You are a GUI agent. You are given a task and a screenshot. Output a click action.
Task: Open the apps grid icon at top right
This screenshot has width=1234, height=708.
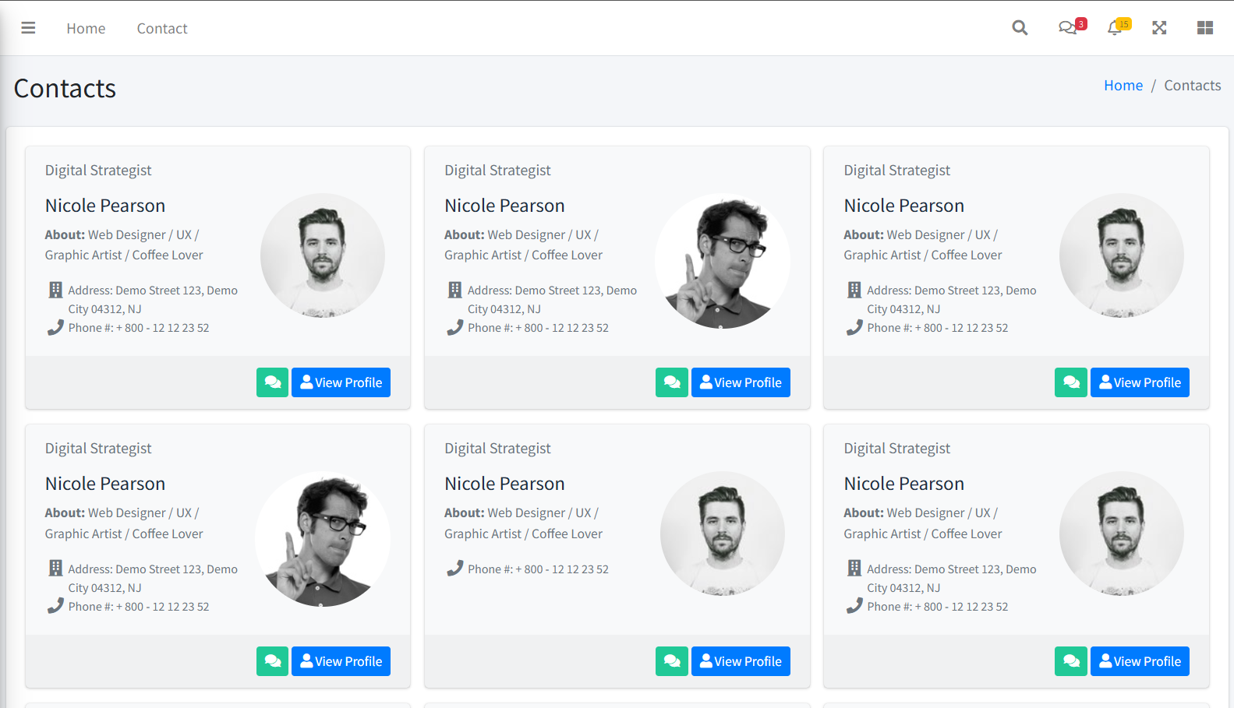pos(1204,27)
